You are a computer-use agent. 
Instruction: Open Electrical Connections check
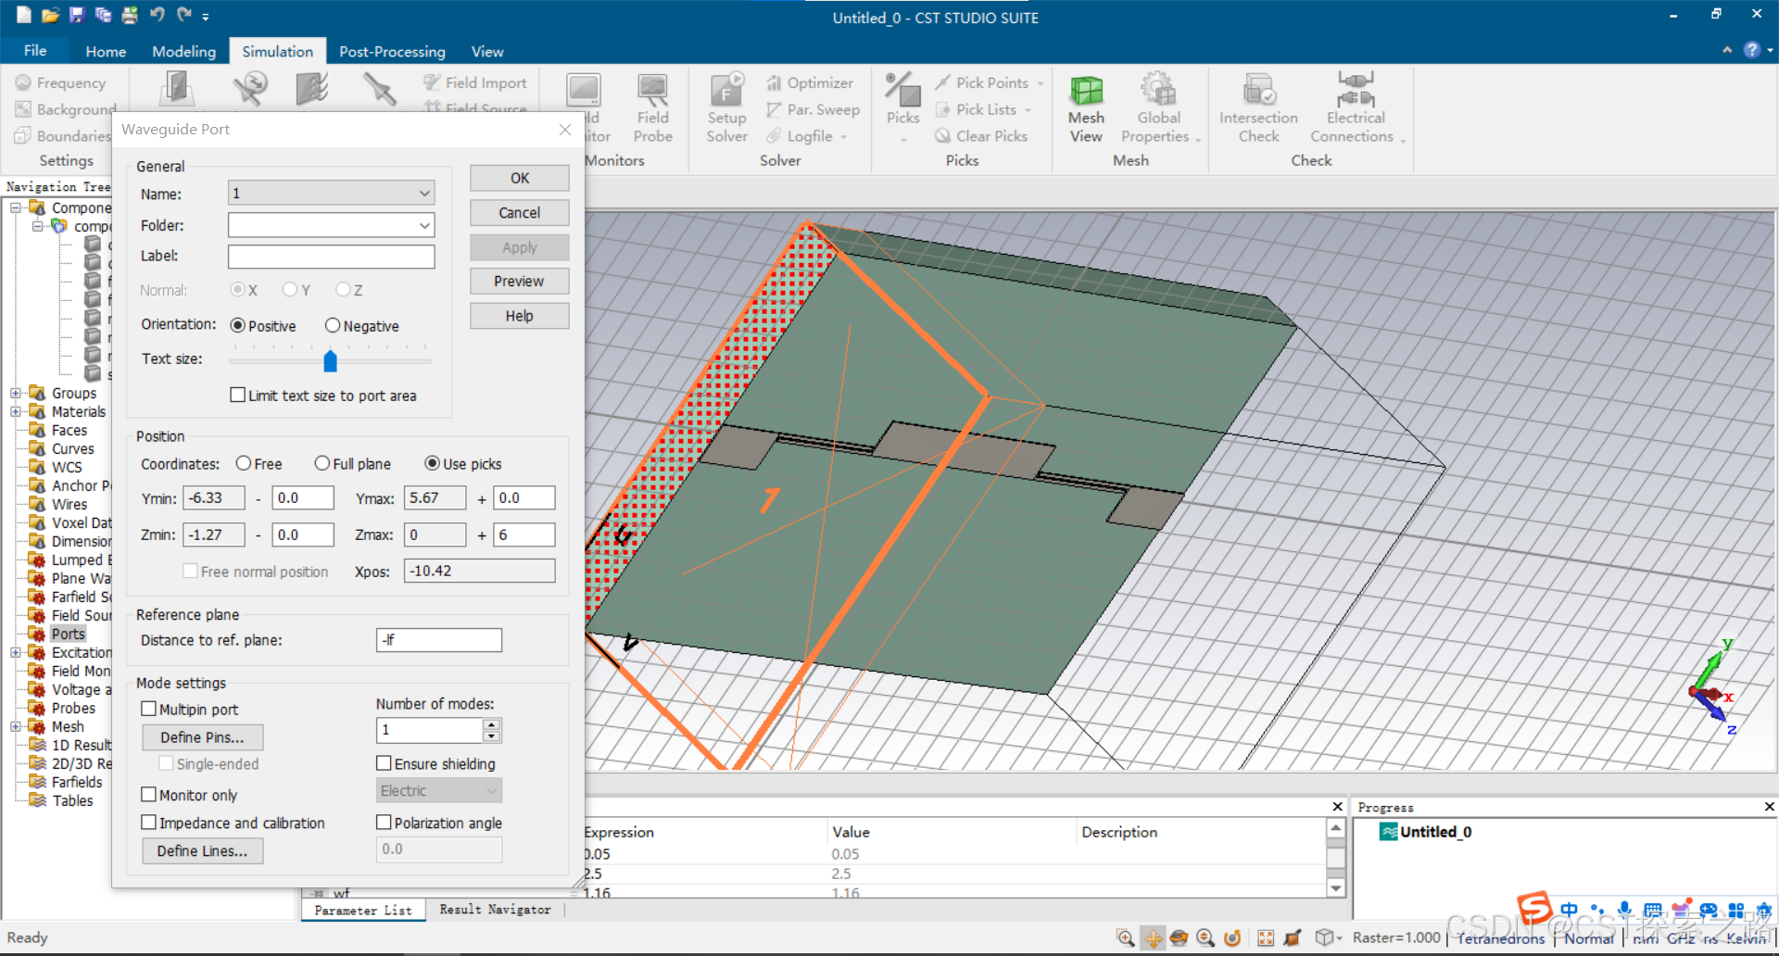click(1355, 108)
